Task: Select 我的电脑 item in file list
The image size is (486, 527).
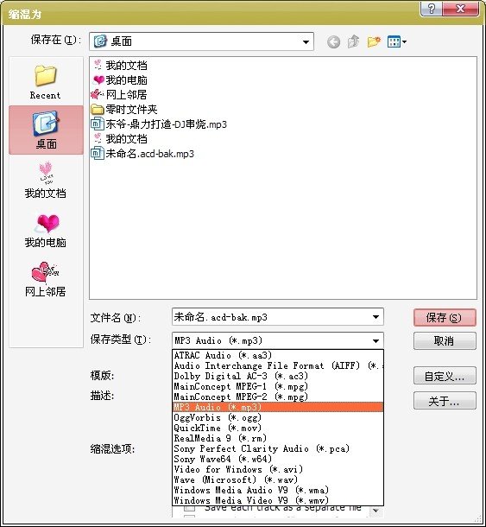Action: click(120, 79)
